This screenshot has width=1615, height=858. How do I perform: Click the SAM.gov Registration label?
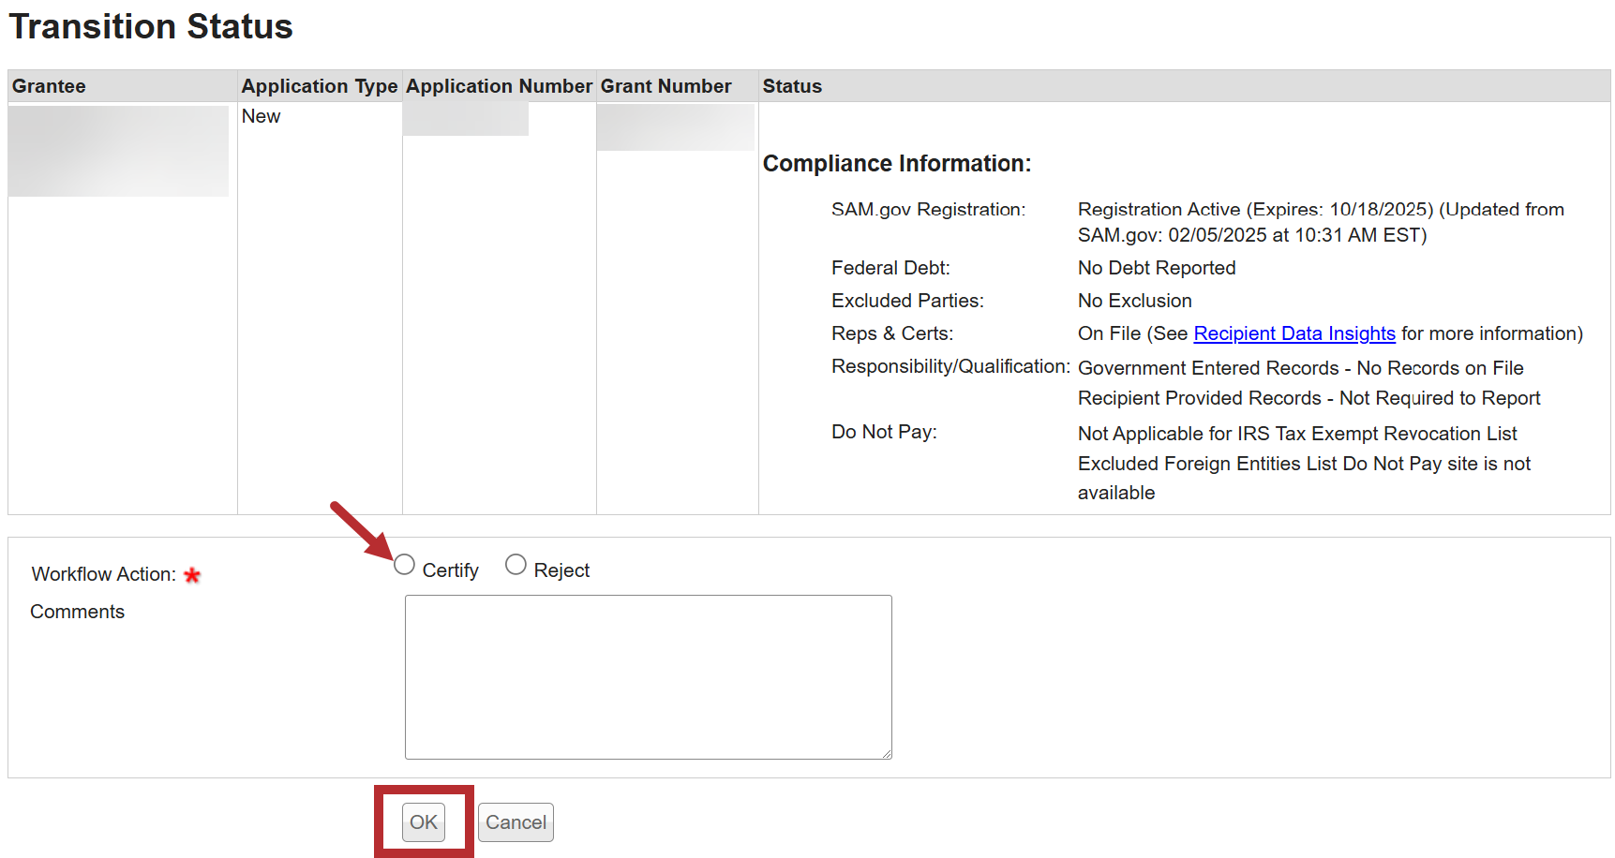[x=928, y=210]
